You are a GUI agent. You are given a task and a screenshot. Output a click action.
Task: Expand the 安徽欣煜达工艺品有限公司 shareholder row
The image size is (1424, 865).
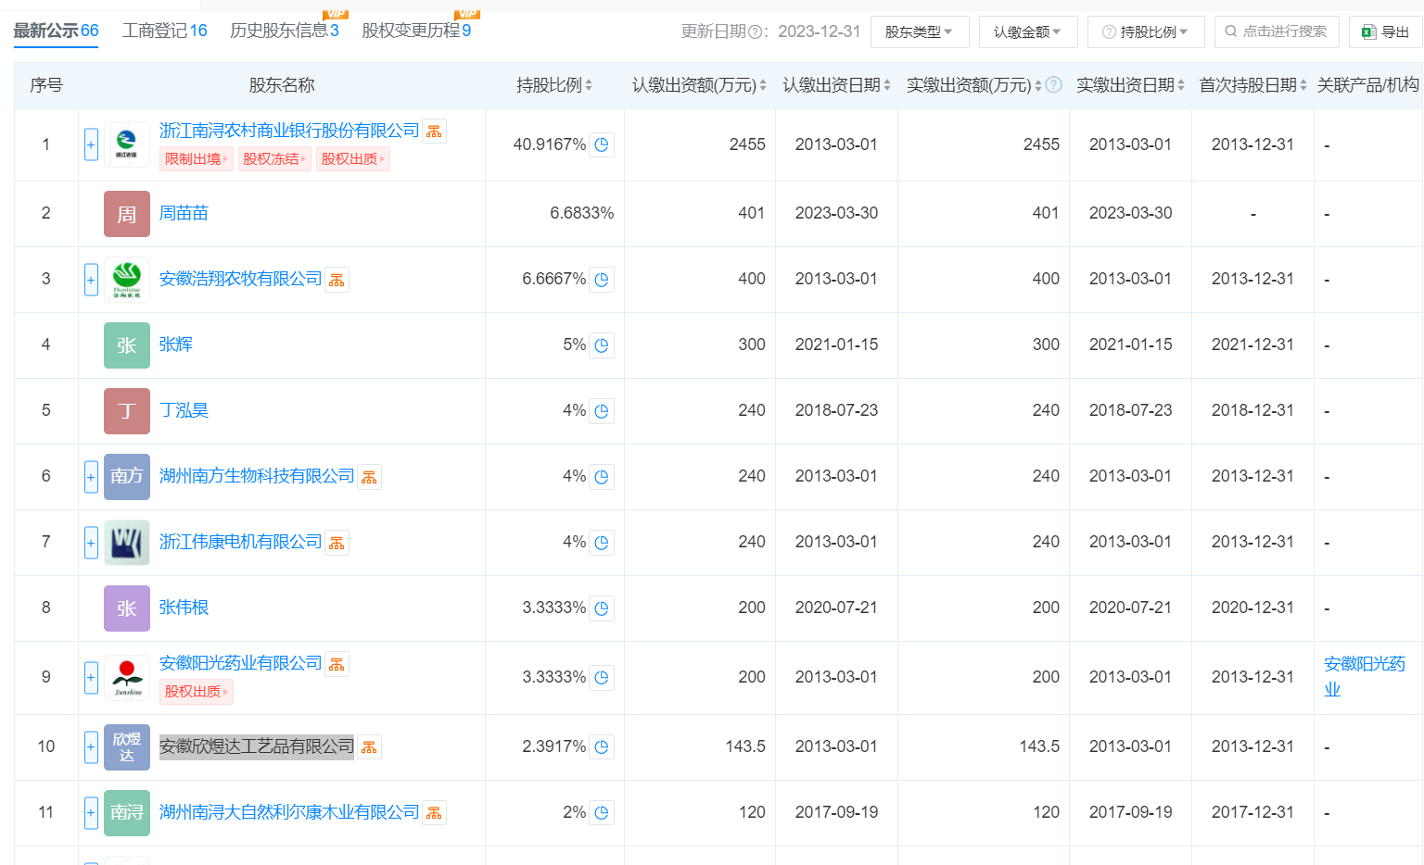coord(91,747)
